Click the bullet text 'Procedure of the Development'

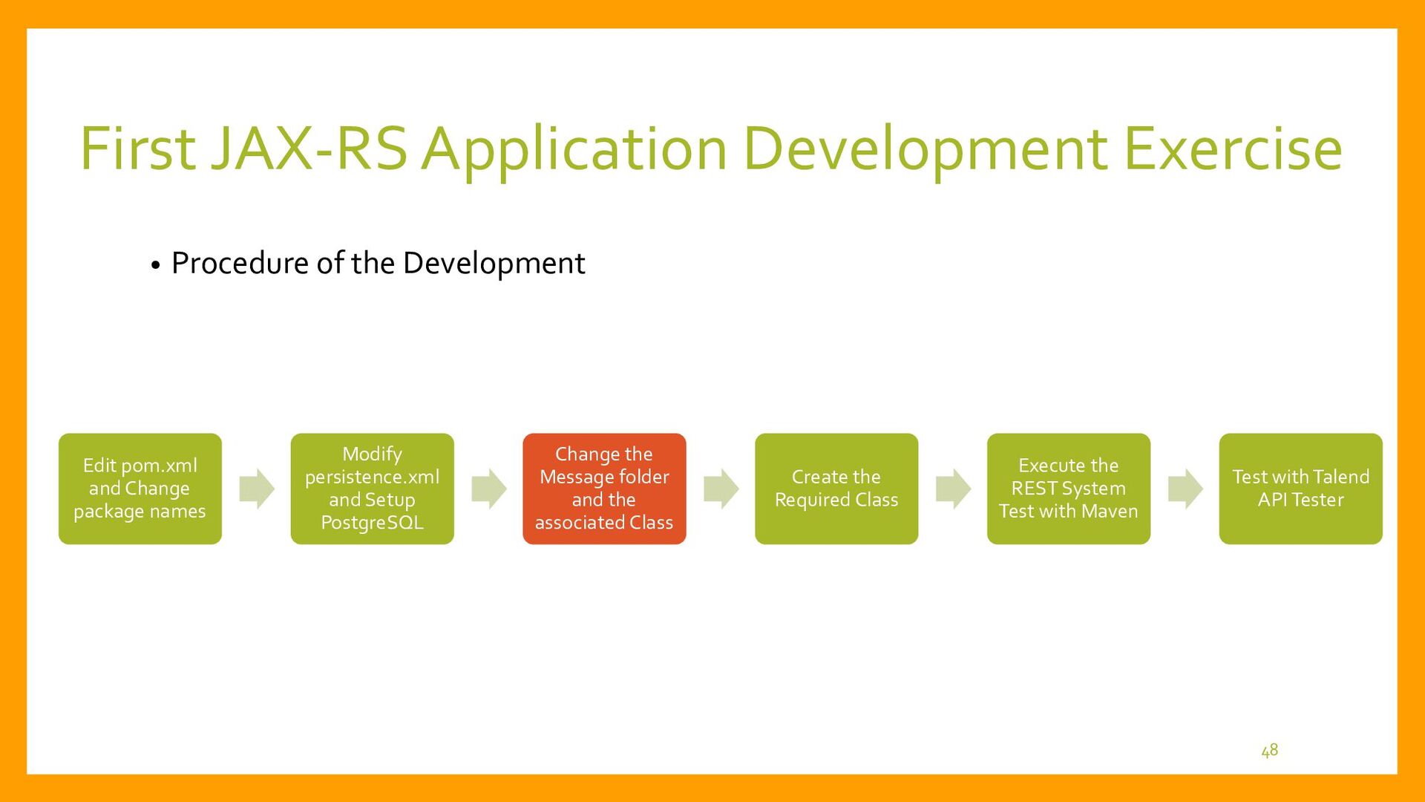coord(378,263)
